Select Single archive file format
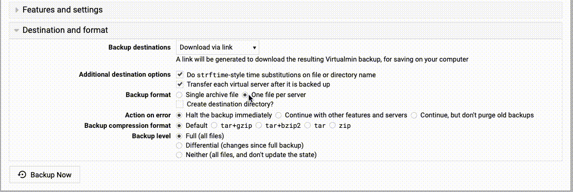 (x=180, y=95)
